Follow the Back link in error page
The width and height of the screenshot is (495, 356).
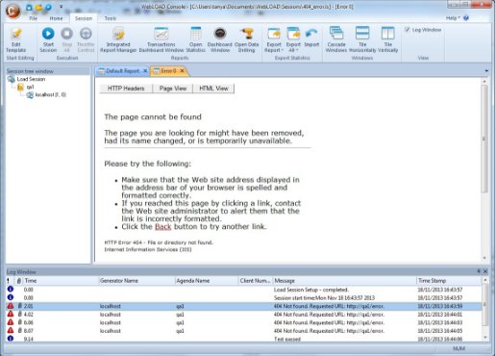(163, 227)
